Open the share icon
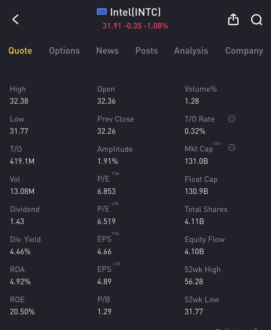The image size is (271, 330). 233,20
